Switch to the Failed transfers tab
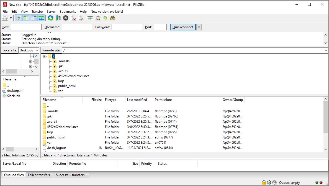This screenshot has width=329, height=186. pyautogui.click(x=39, y=175)
